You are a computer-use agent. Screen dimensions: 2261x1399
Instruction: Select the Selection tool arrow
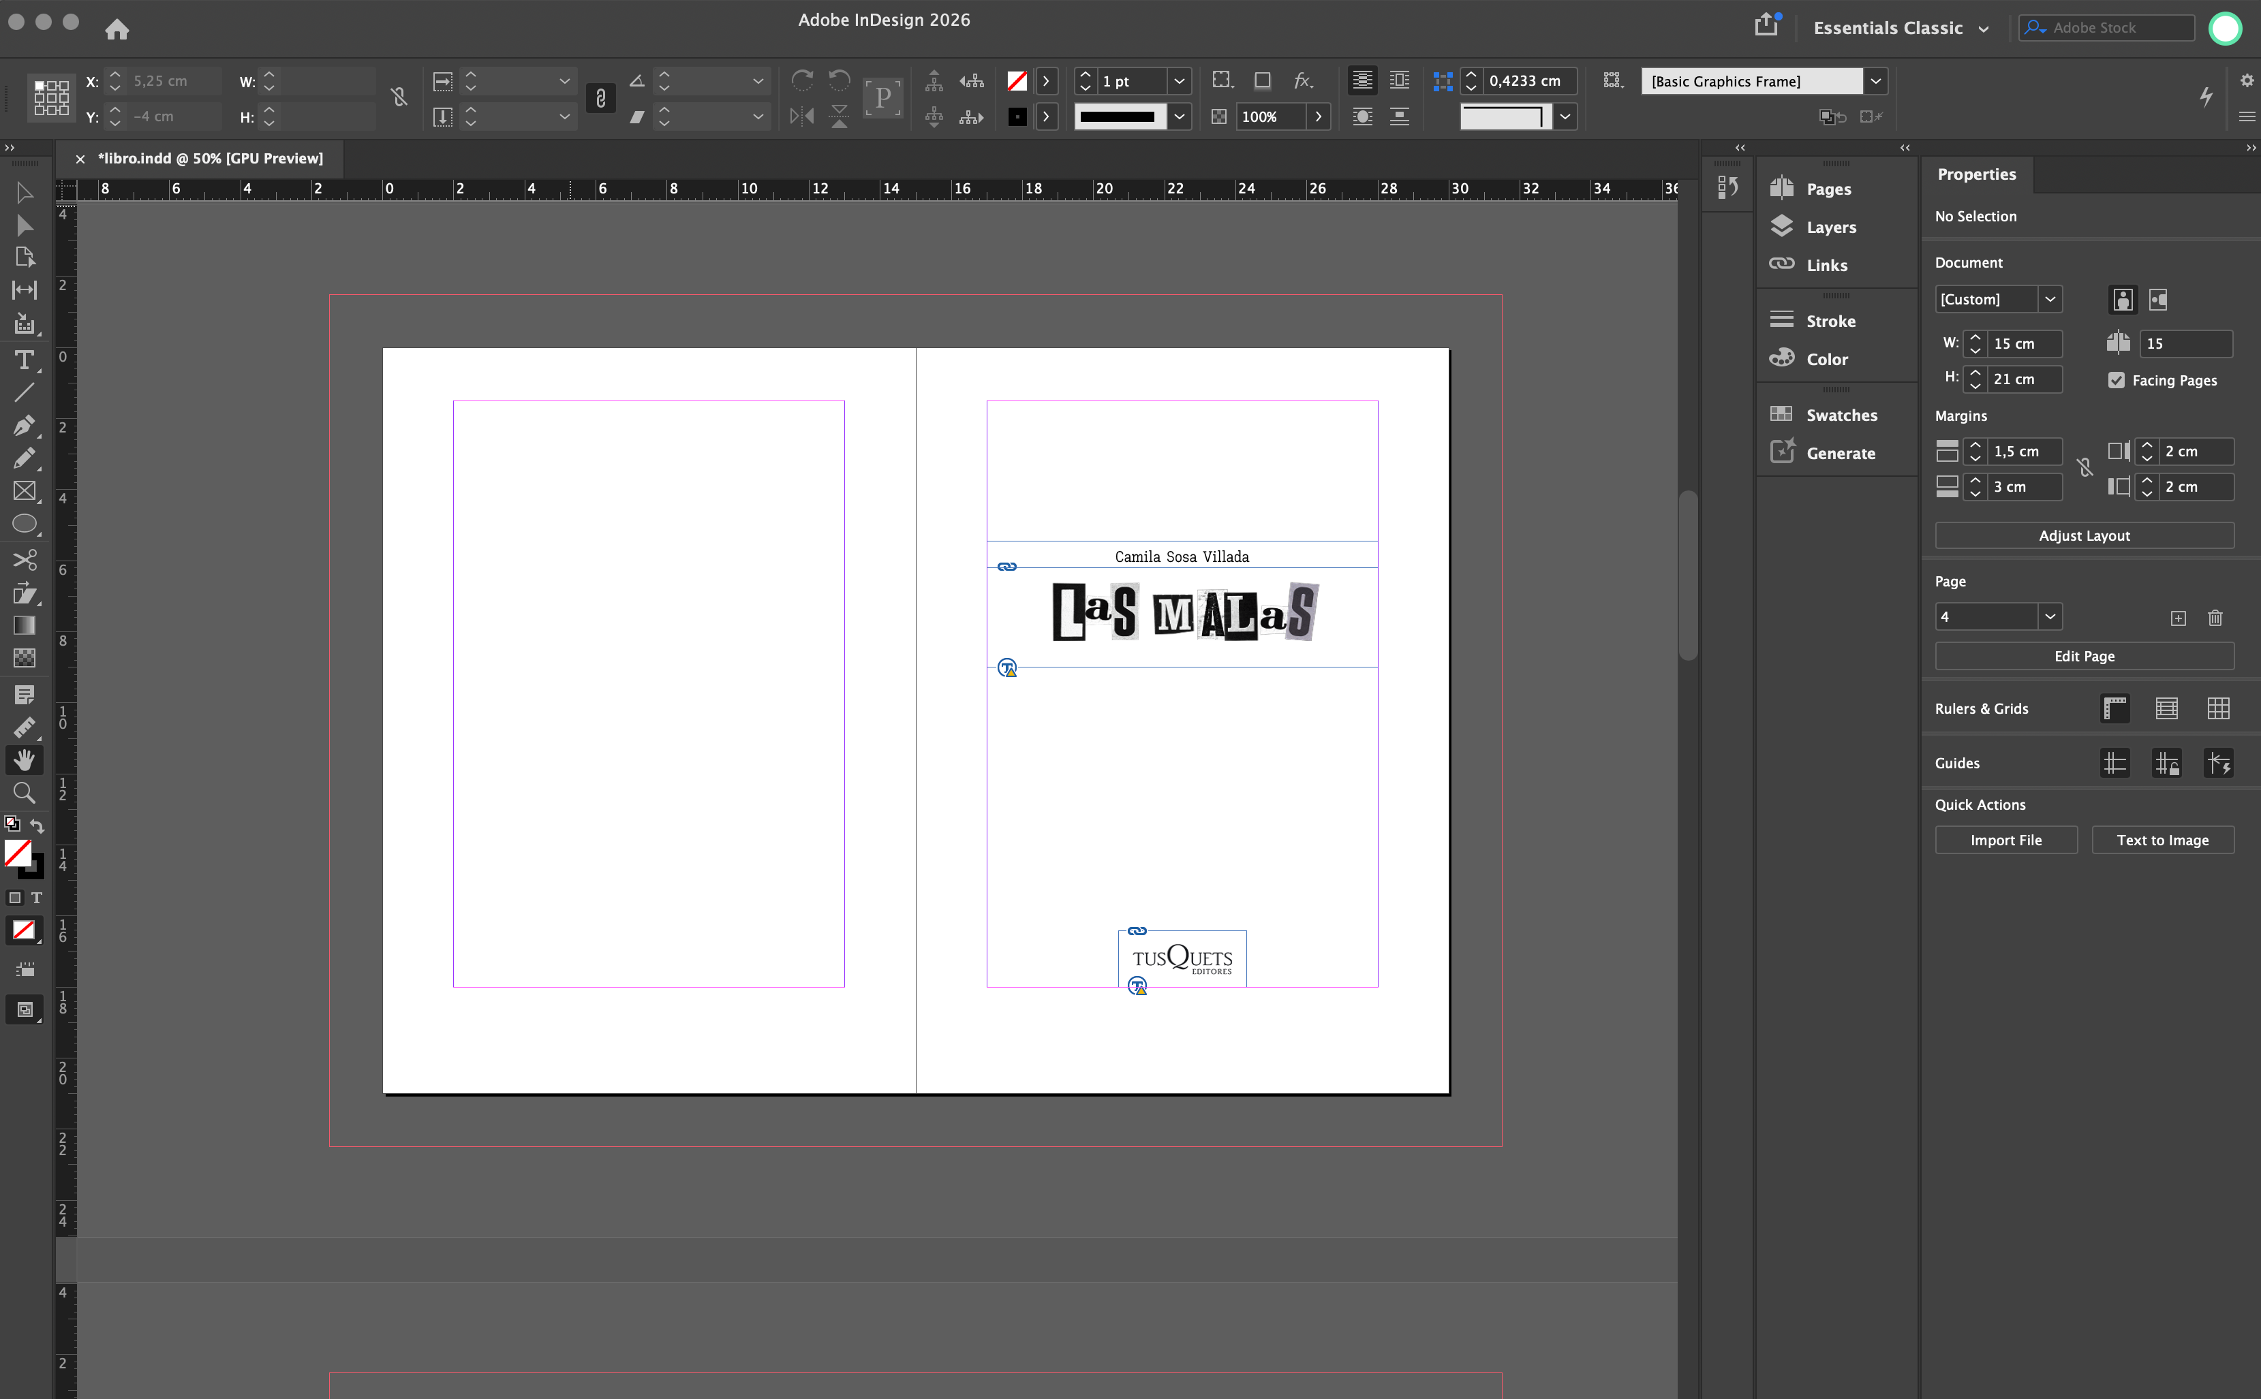click(24, 193)
